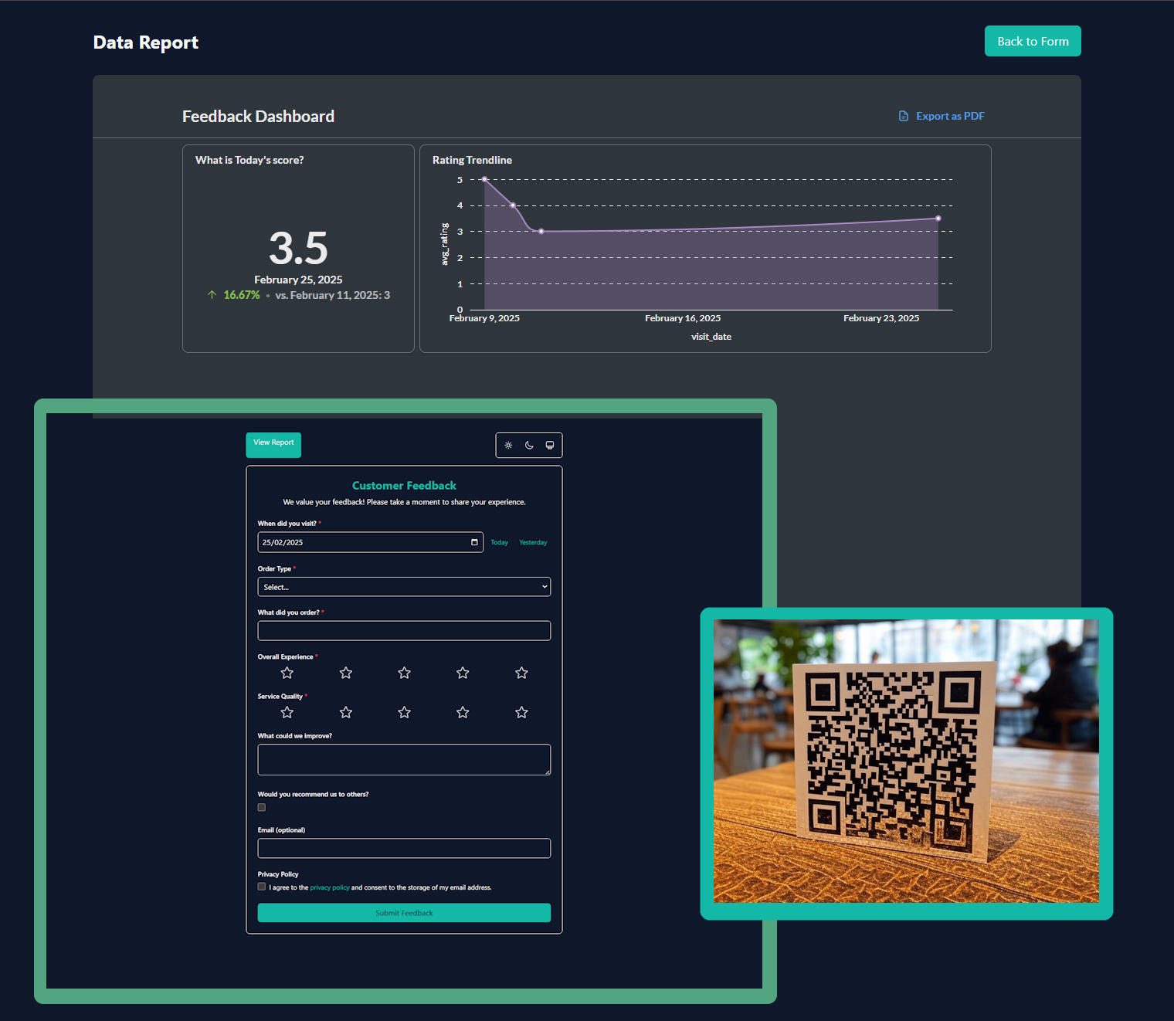Click the QR code photo

(x=906, y=762)
